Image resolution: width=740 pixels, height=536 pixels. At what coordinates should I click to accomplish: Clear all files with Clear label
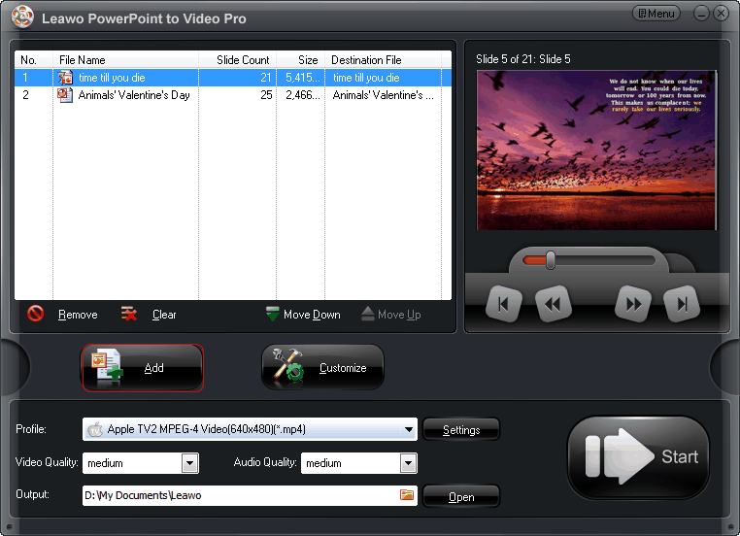164,315
